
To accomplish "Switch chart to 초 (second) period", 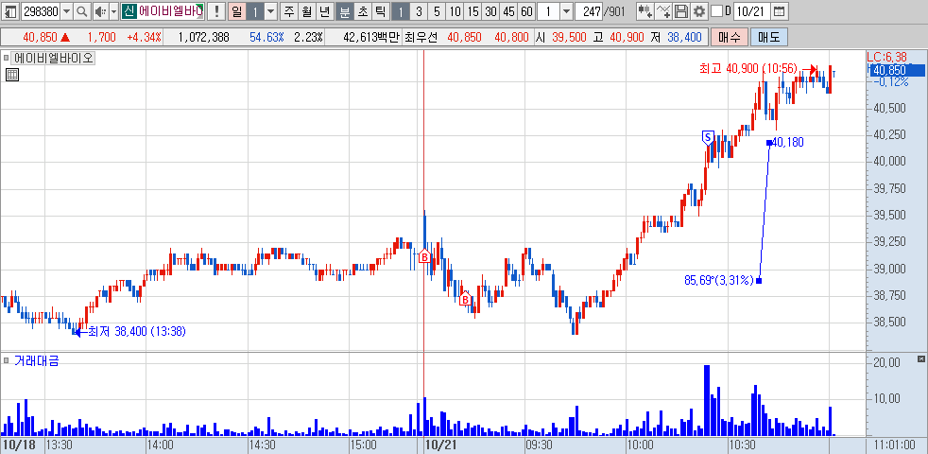I will [362, 11].
